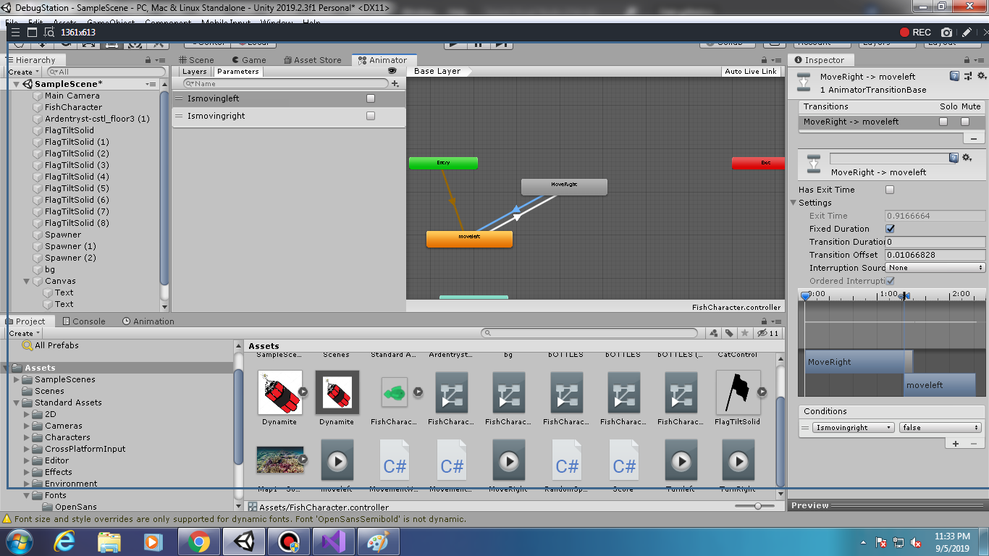Start recording with the REC button

pos(915,33)
